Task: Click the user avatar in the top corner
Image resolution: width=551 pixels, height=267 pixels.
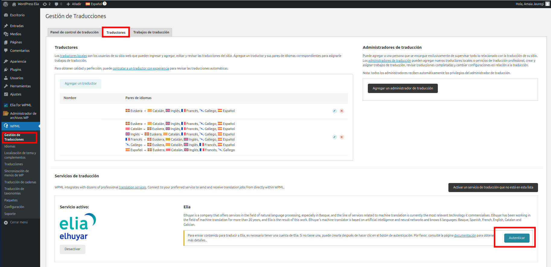Action: coord(547,4)
